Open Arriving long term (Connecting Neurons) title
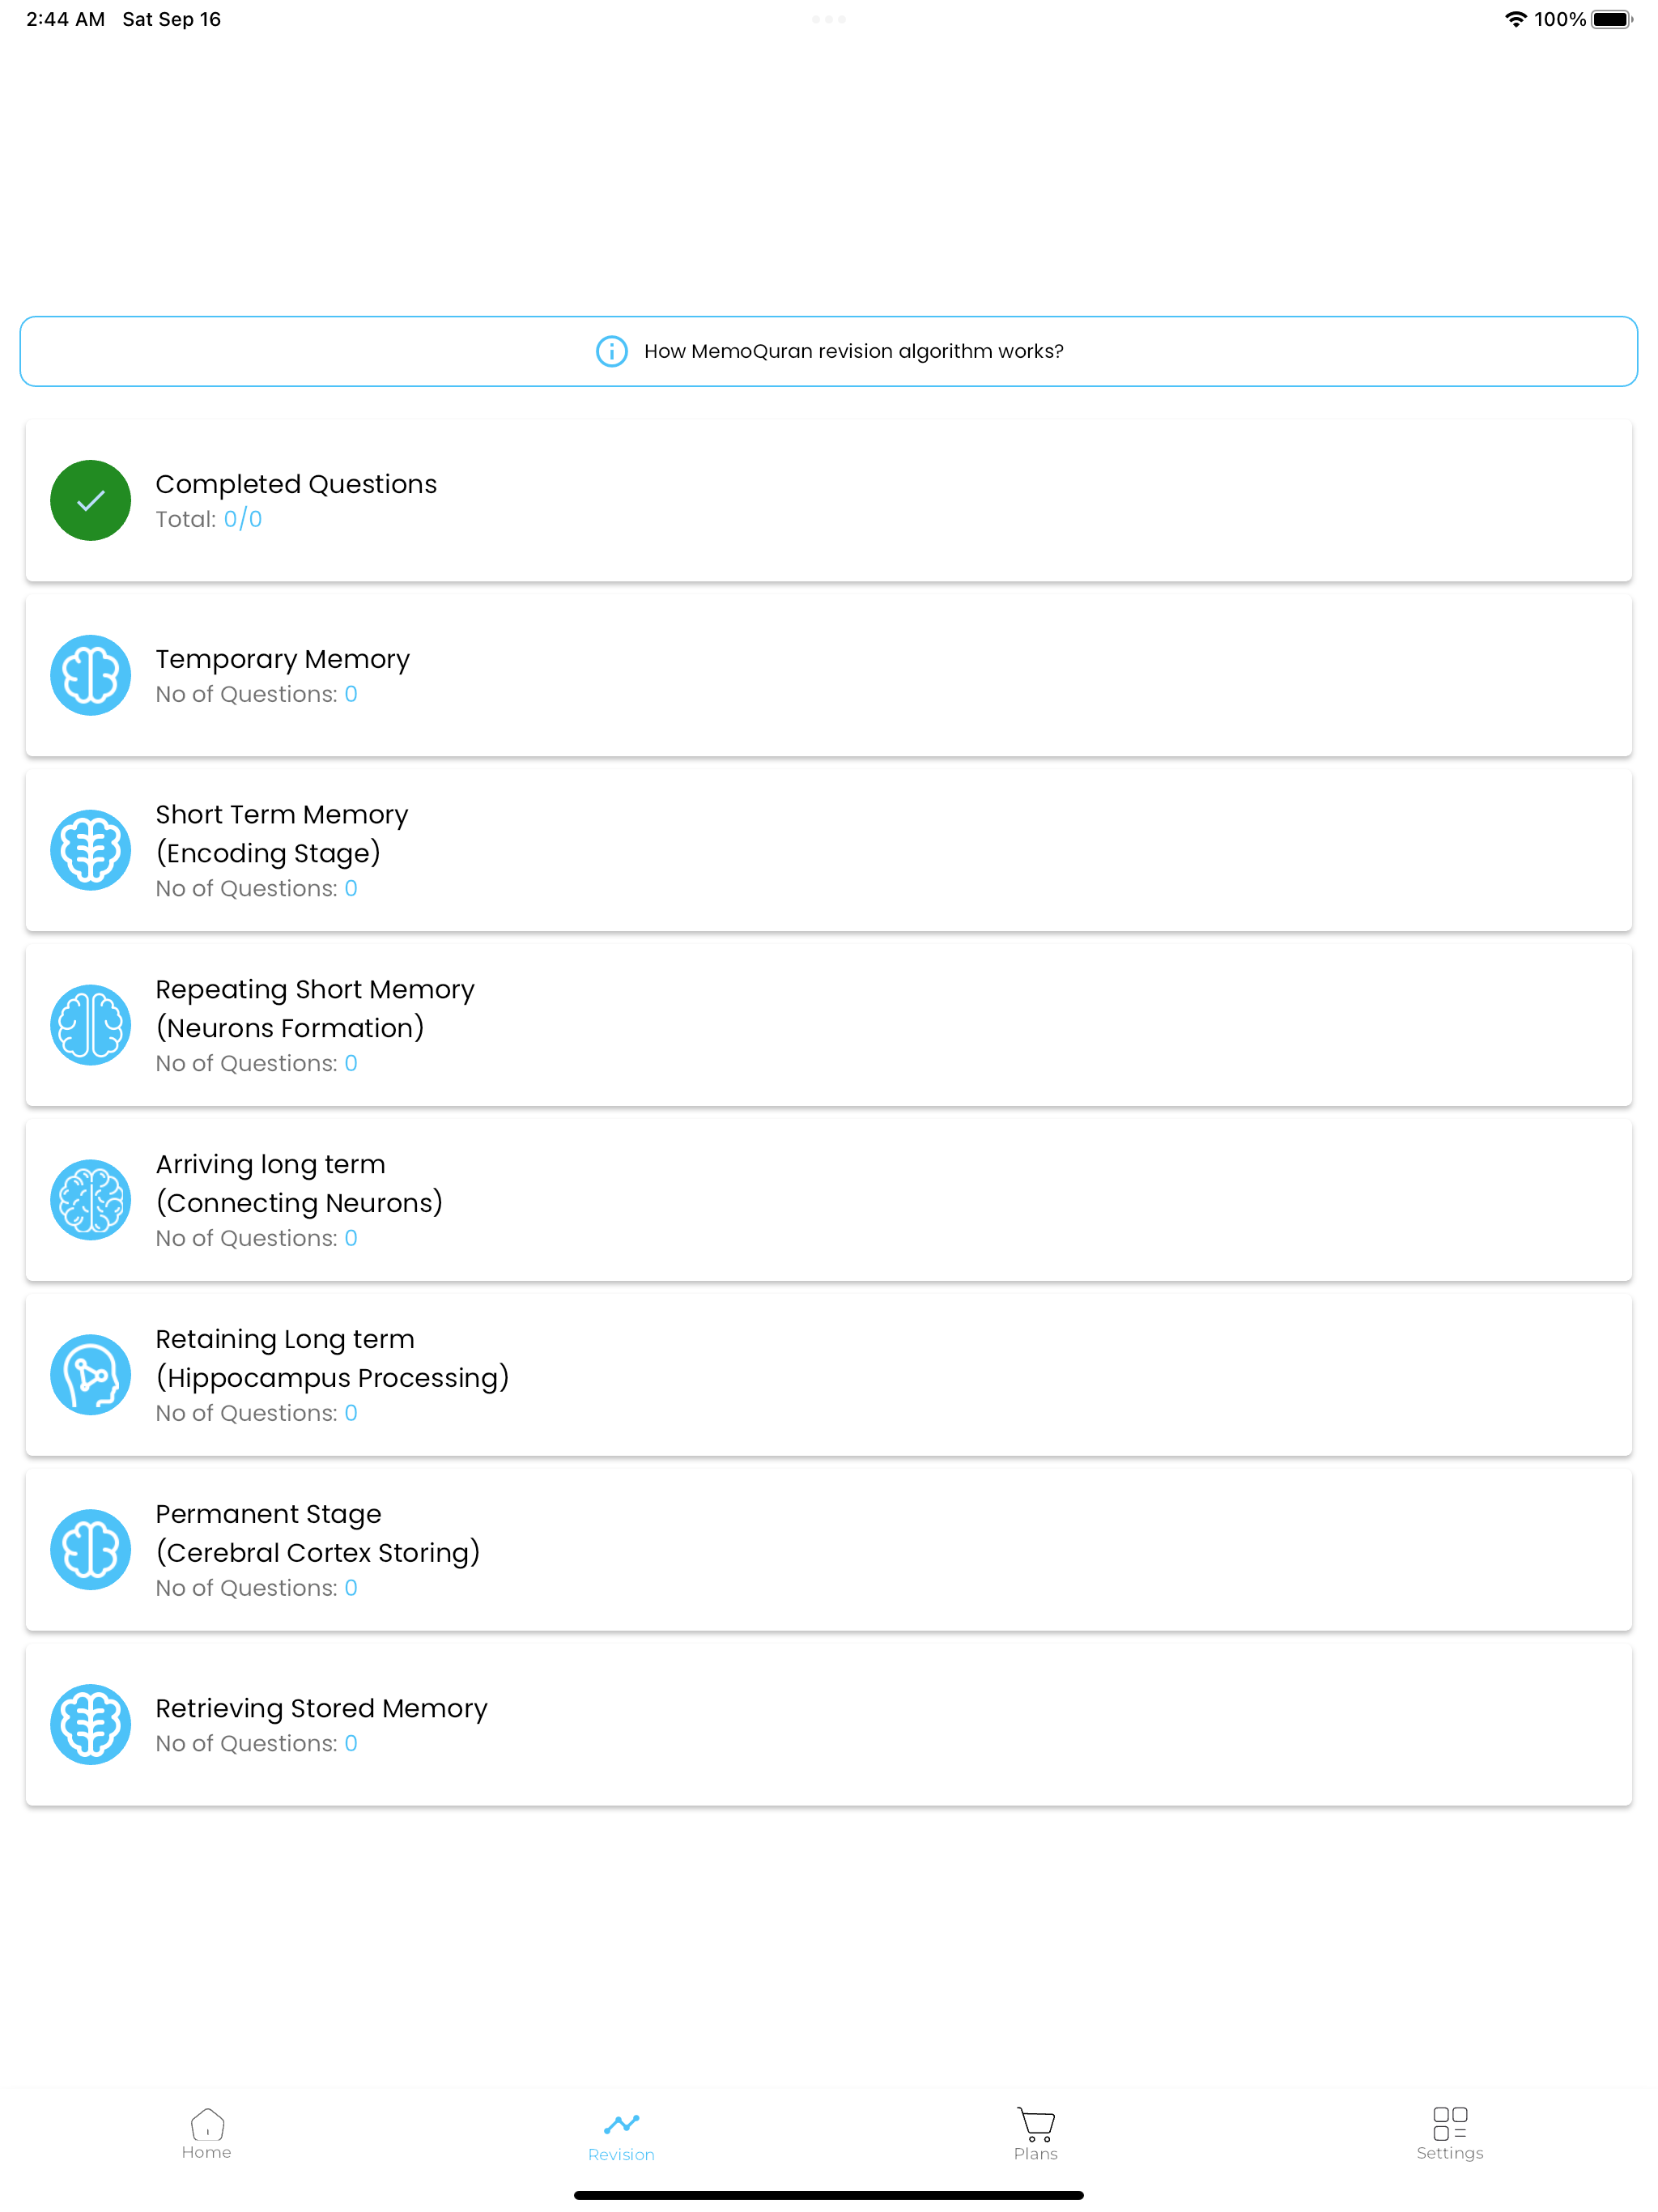The image size is (1658, 2212). click(x=299, y=1183)
